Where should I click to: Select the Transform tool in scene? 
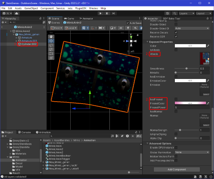(x=51, y=58)
